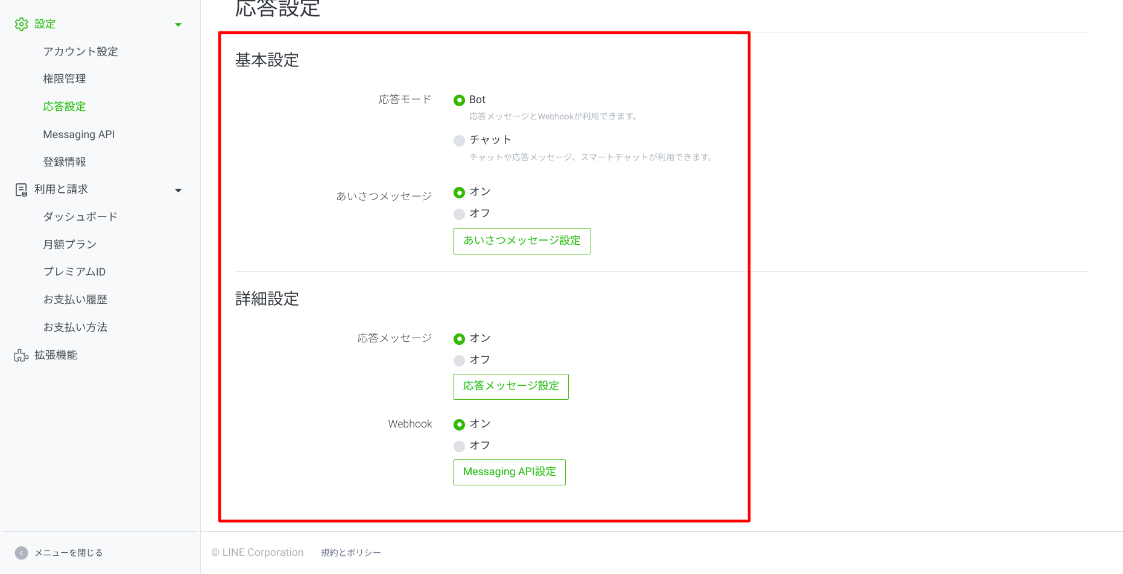The height and width of the screenshot is (574, 1123).
Task: Turn あいさつメッセージ off
Action: (x=459, y=214)
